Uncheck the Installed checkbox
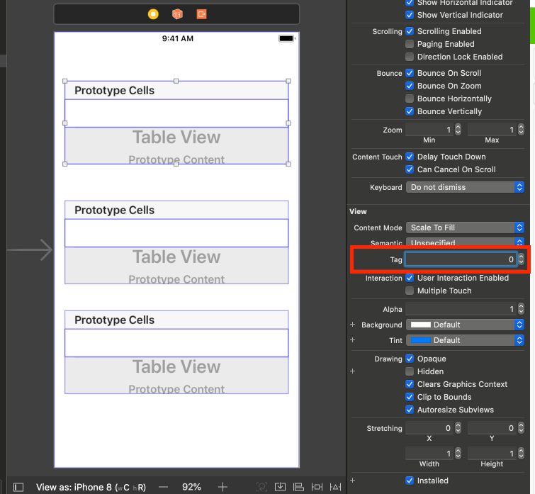This screenshot has width=535, height=494. tap(410, 481)
